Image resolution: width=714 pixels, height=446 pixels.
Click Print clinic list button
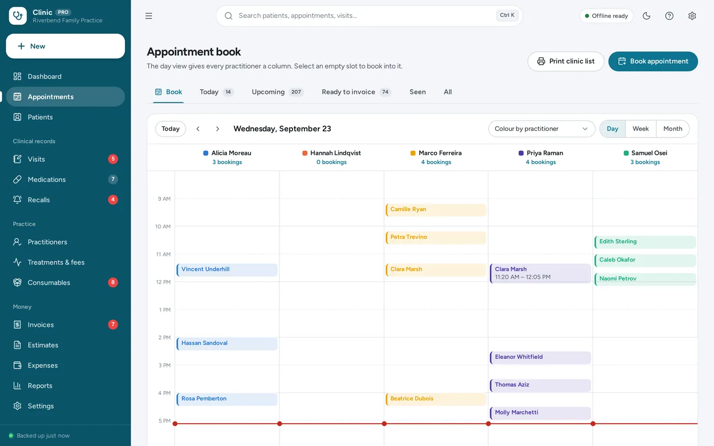(566, 61)
